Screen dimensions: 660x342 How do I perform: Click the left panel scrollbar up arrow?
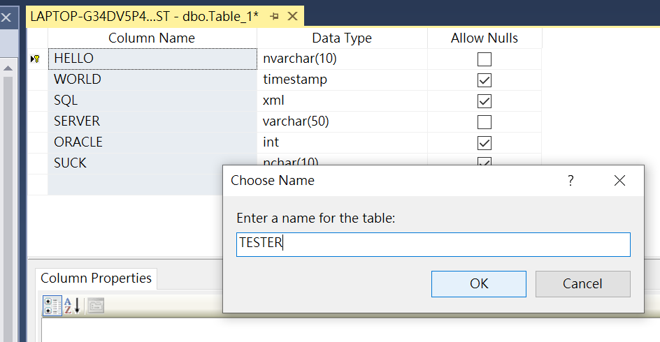pyautogui.click(x=7, y=68)
